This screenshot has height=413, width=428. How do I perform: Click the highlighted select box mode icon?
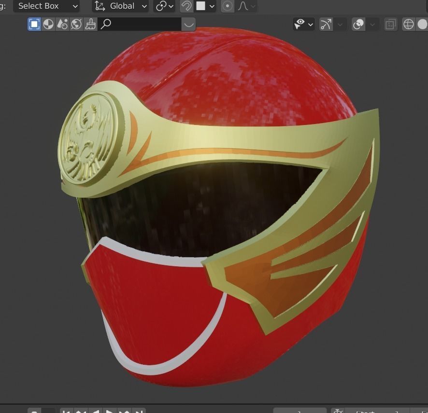click(x=34, y=24)
